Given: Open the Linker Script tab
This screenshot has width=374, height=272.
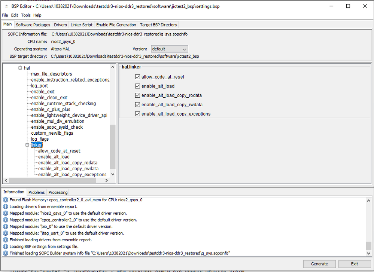Looking at the screenshot, I should point(82,25).
